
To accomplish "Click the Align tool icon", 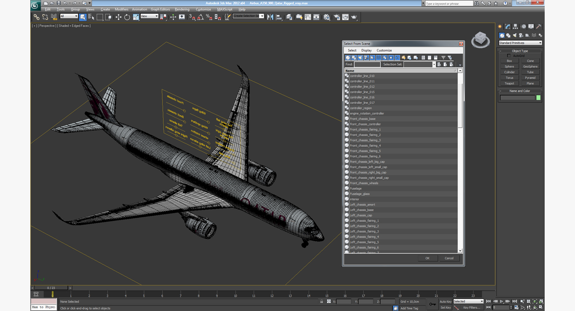I will point(279,17).
